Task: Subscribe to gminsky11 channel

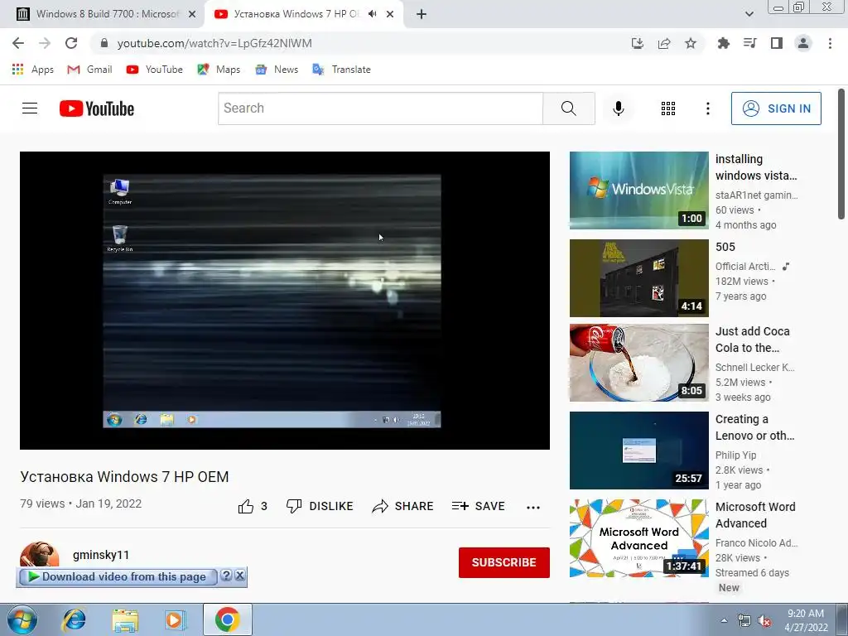Action: 504,562
